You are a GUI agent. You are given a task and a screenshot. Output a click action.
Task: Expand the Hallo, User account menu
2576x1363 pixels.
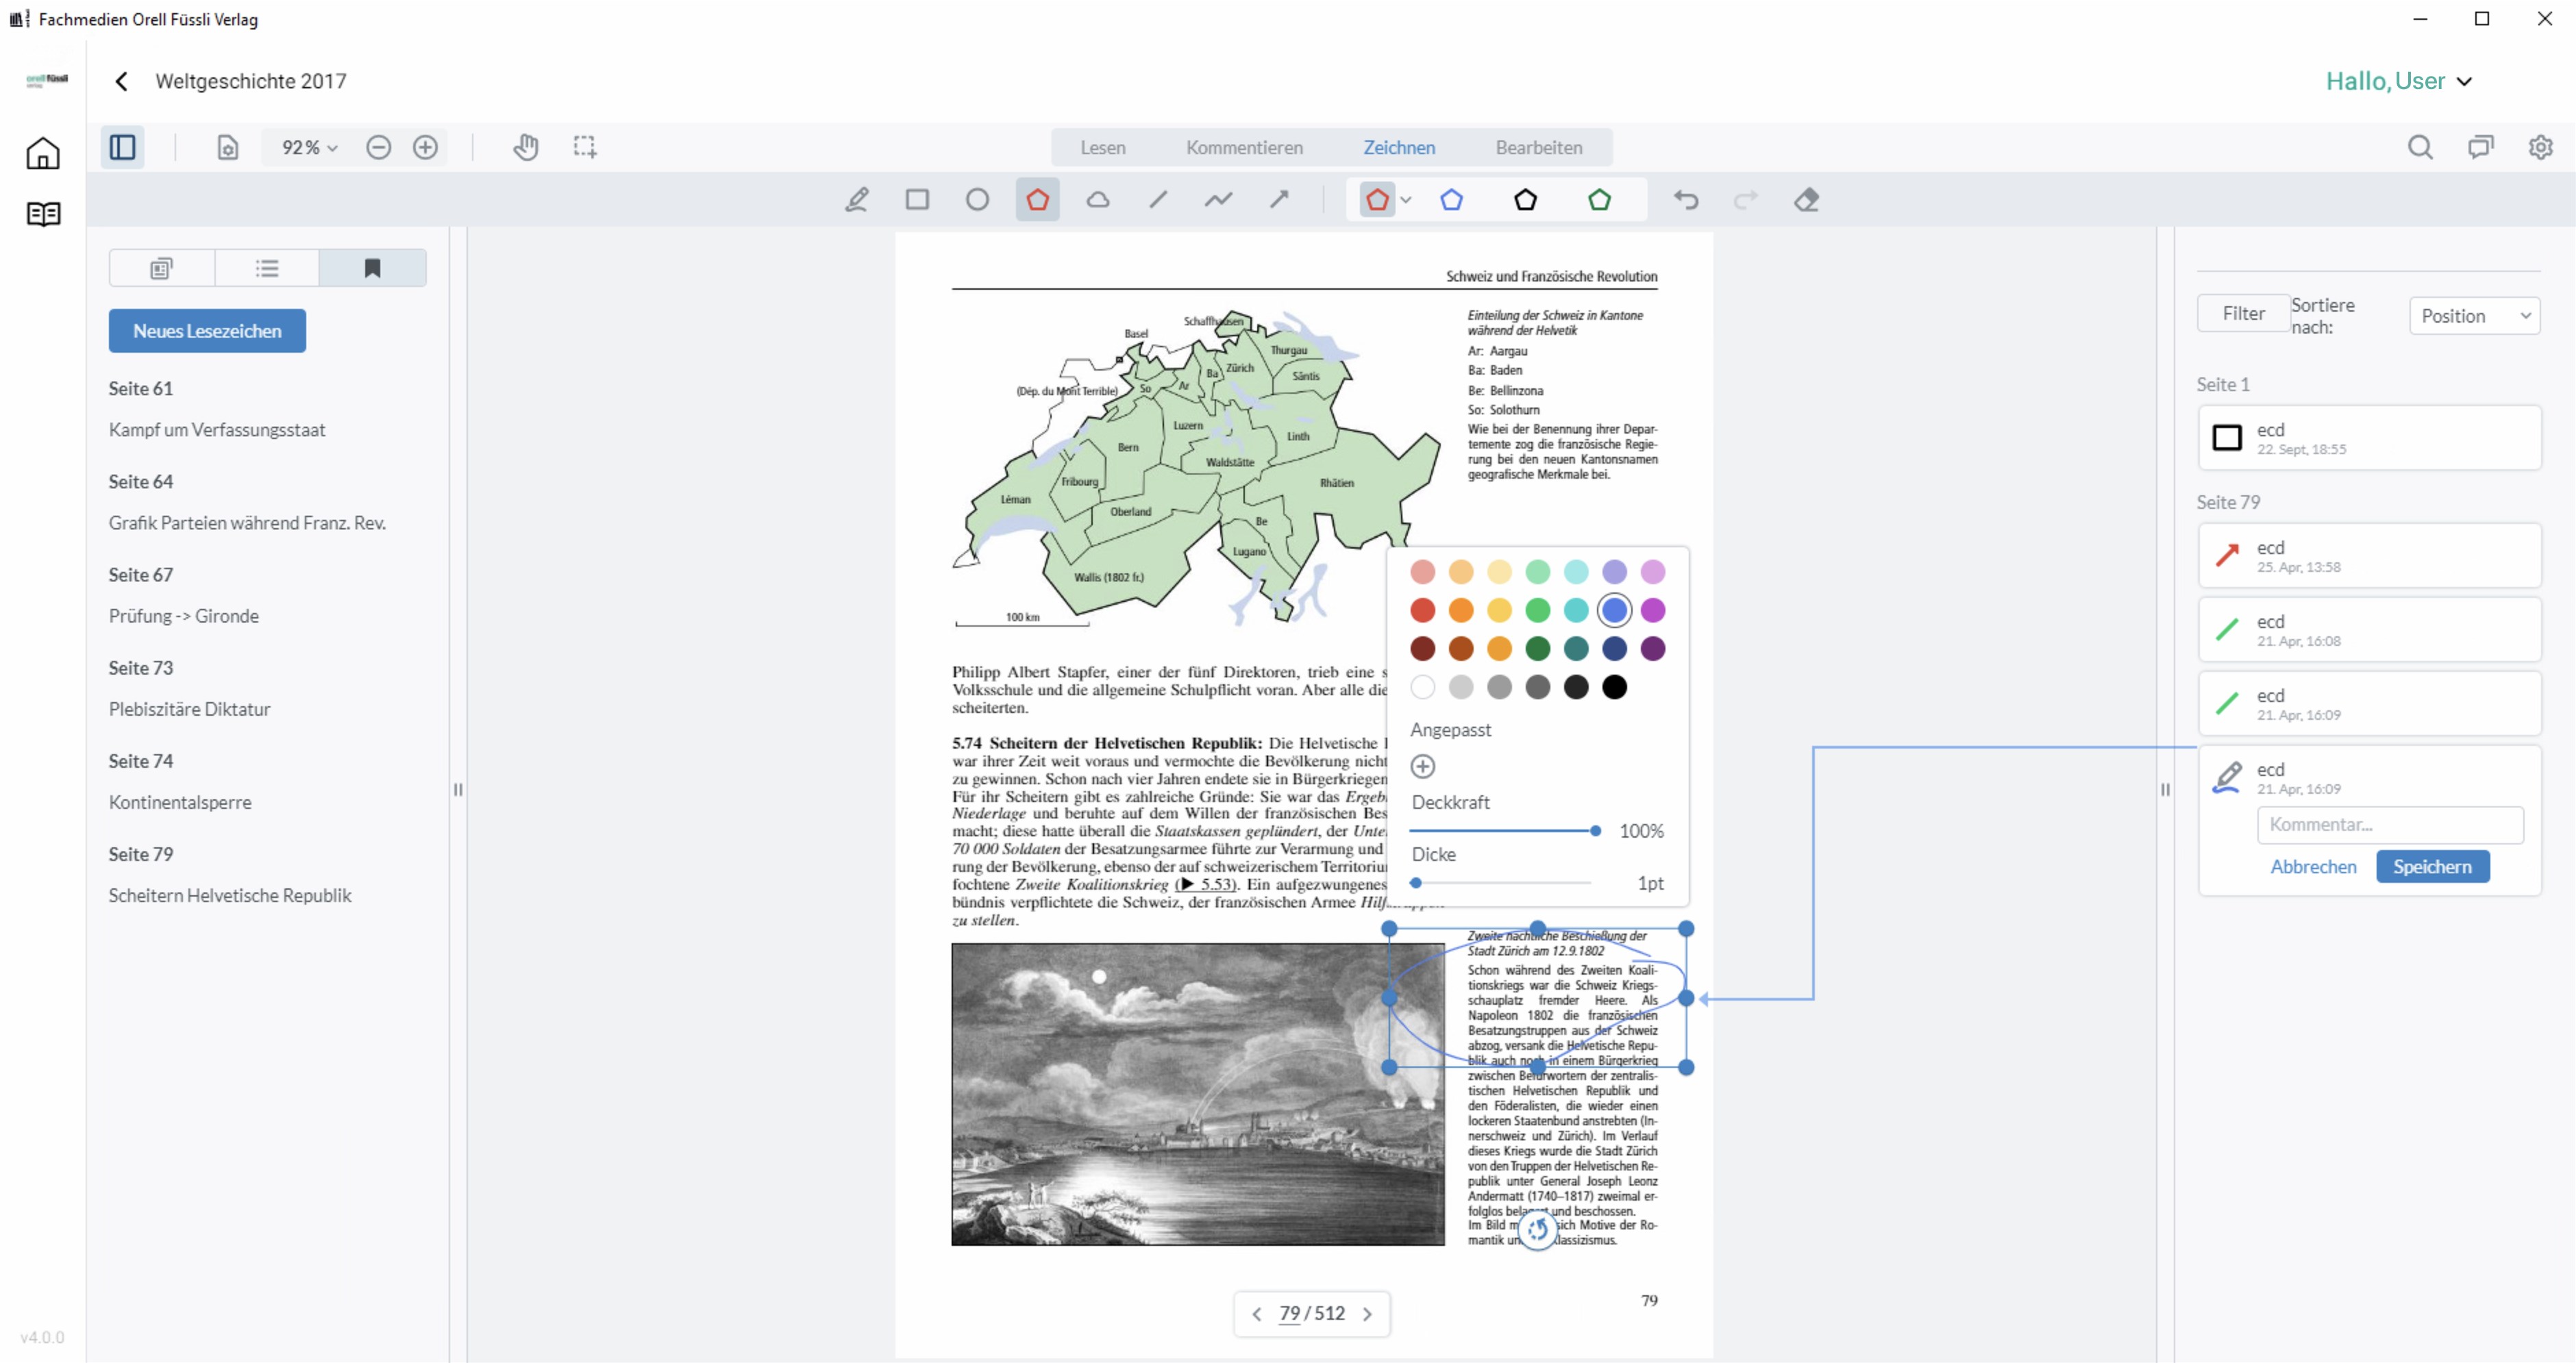(2398, 81)
